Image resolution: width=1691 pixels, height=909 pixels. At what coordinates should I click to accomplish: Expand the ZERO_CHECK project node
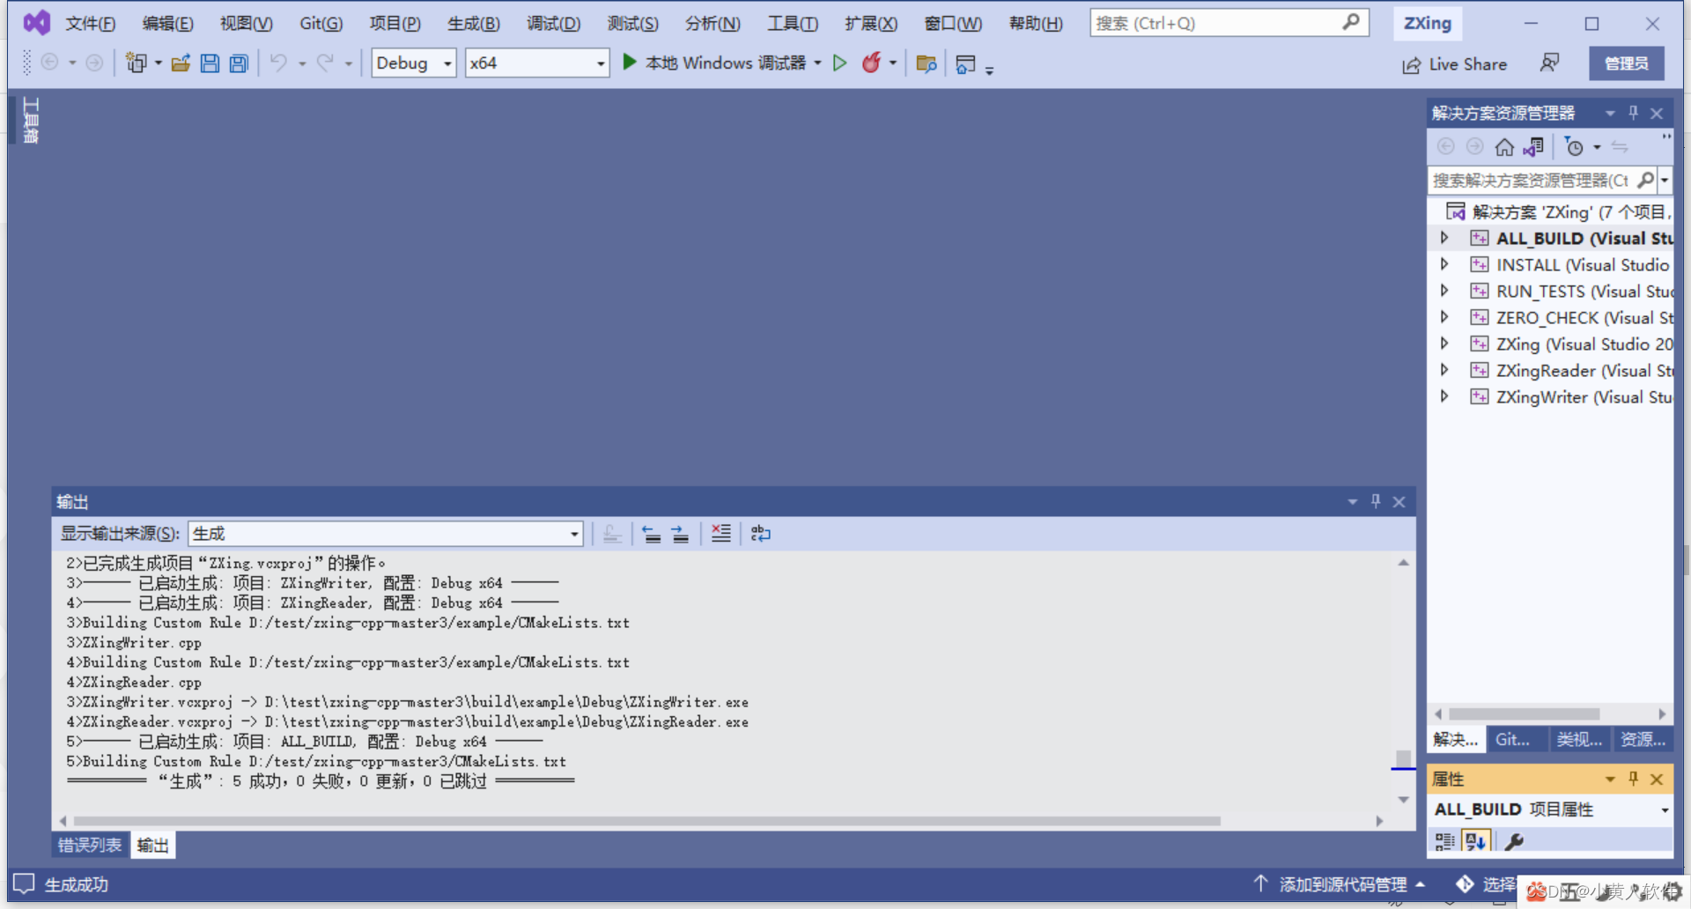point(1444,317)
